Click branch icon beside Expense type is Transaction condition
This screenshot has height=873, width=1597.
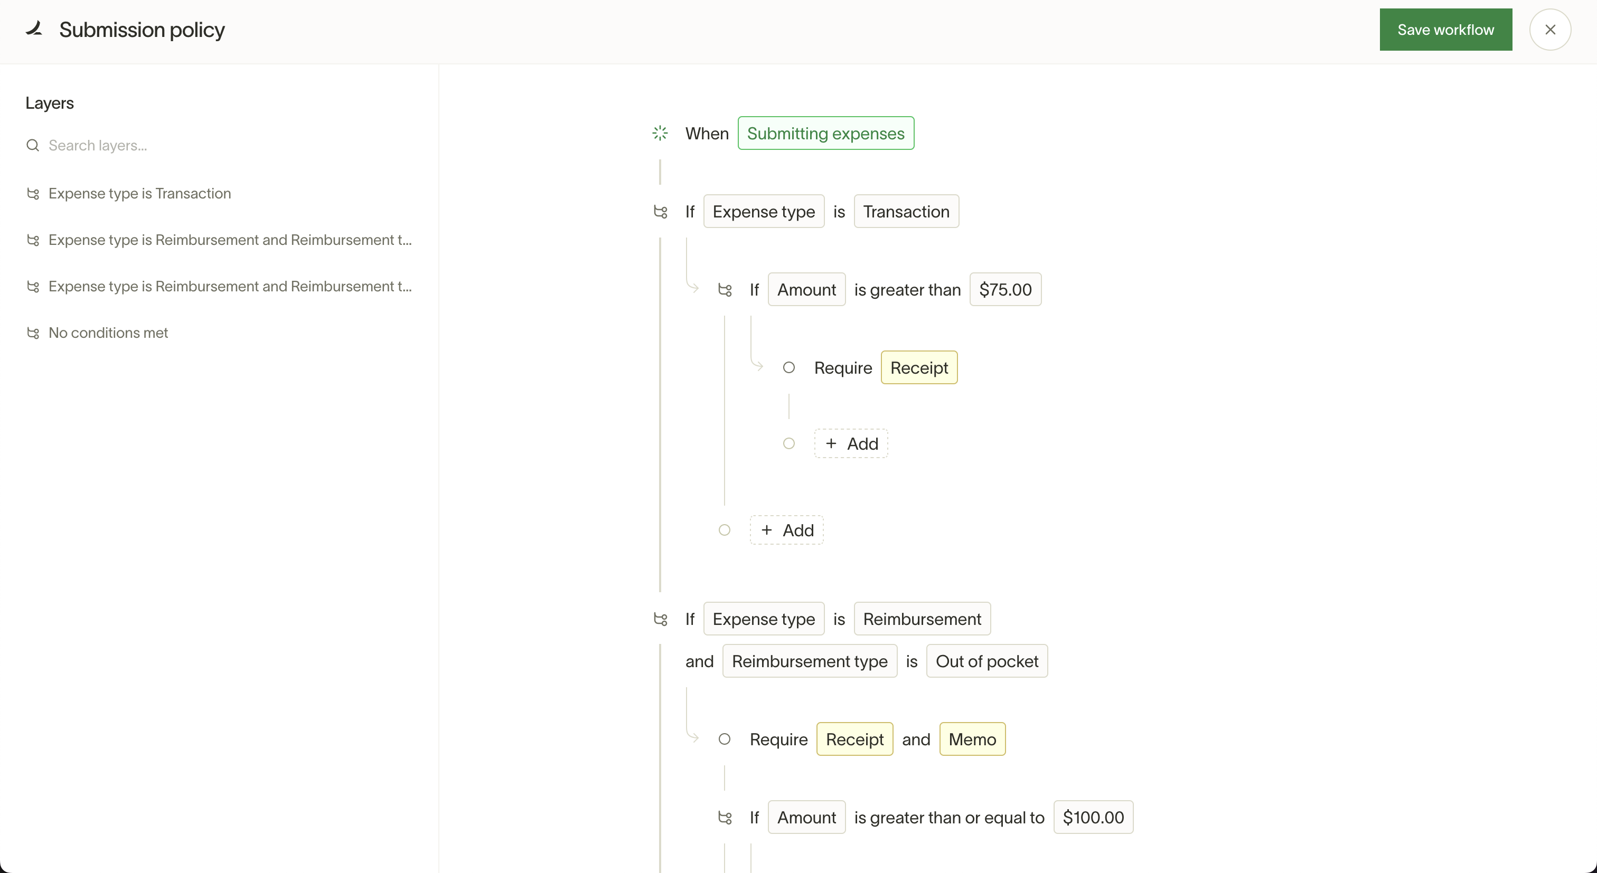click(x=660, y=212)
